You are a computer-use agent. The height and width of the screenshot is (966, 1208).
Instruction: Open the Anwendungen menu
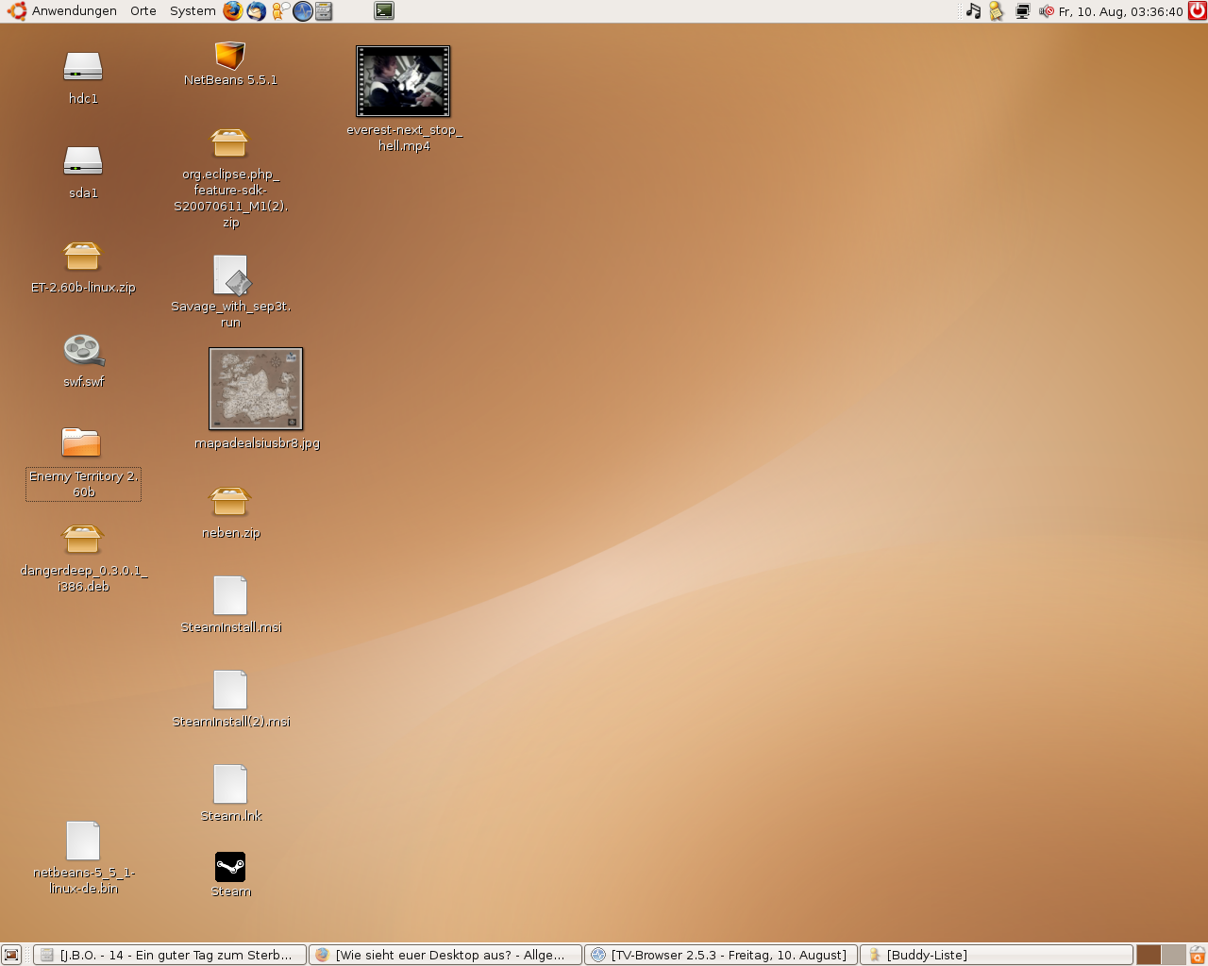(x=74, y=11)
